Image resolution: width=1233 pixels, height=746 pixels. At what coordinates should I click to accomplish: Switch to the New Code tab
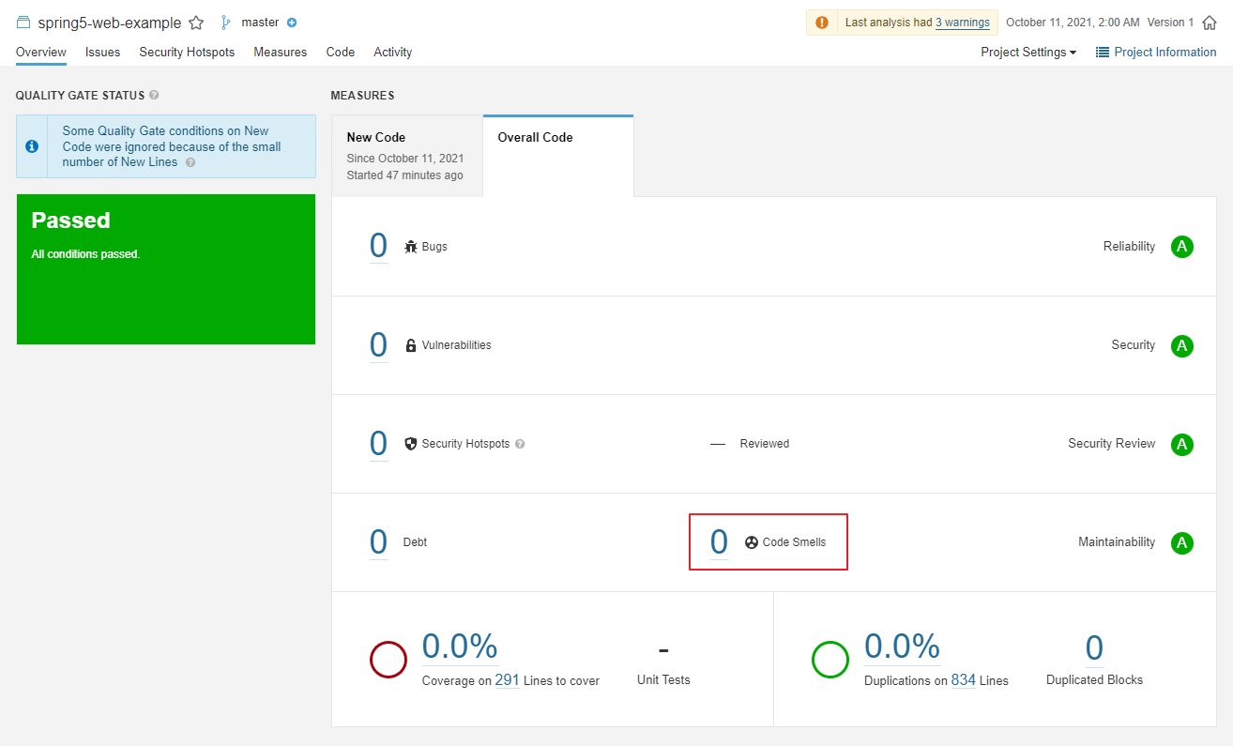click(x=406, y=155)
